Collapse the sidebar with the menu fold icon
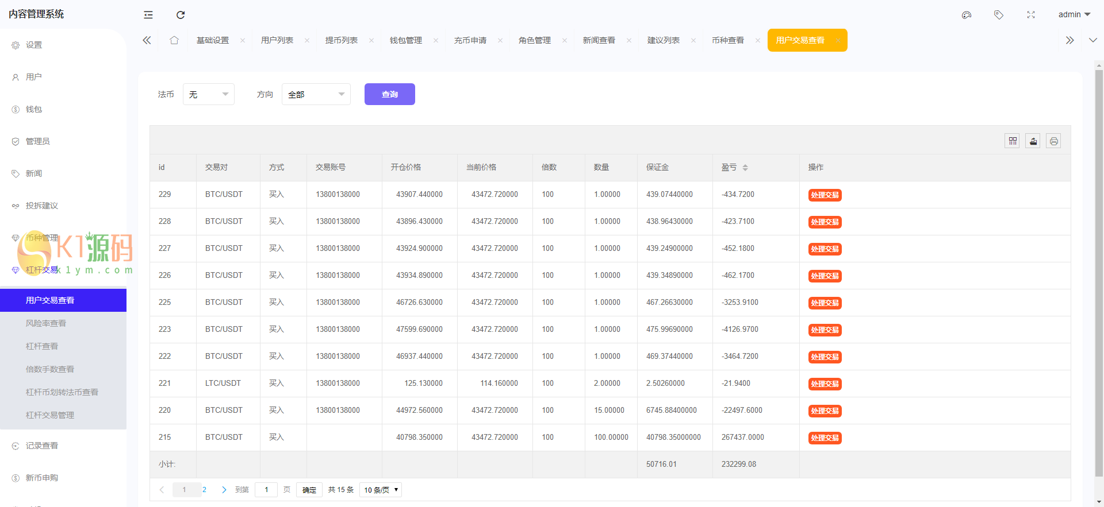 pos(148,15)
